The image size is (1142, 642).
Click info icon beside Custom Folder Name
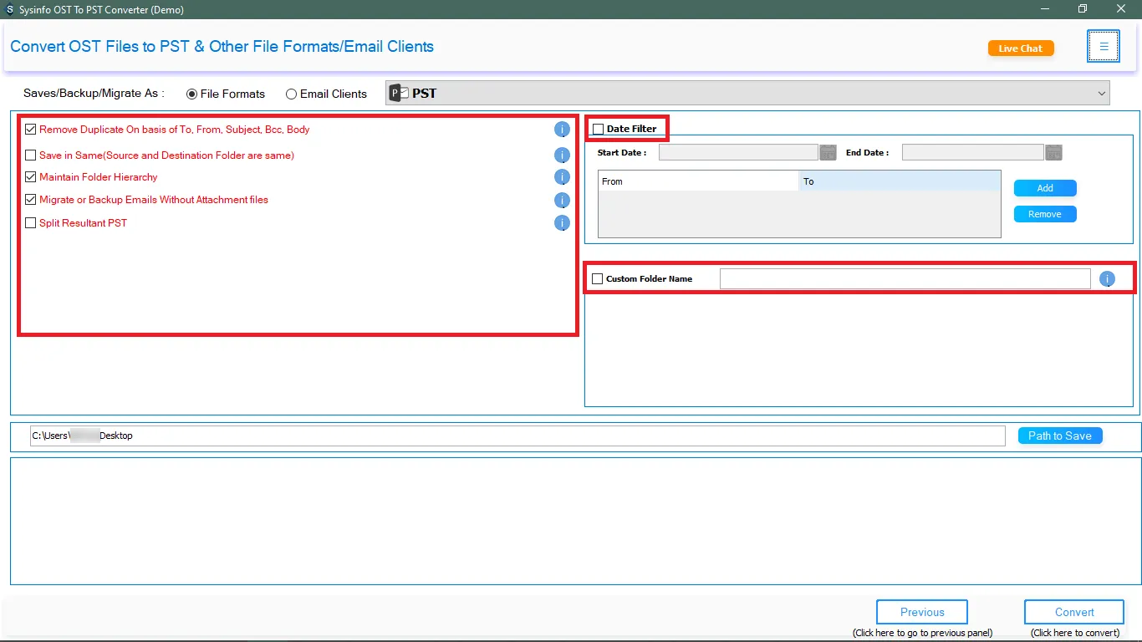tap(1108, 279)
